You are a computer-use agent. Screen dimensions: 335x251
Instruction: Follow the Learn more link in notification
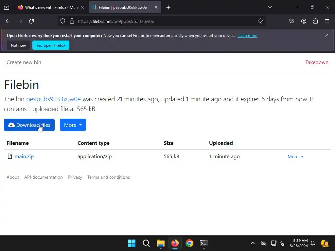247,36
